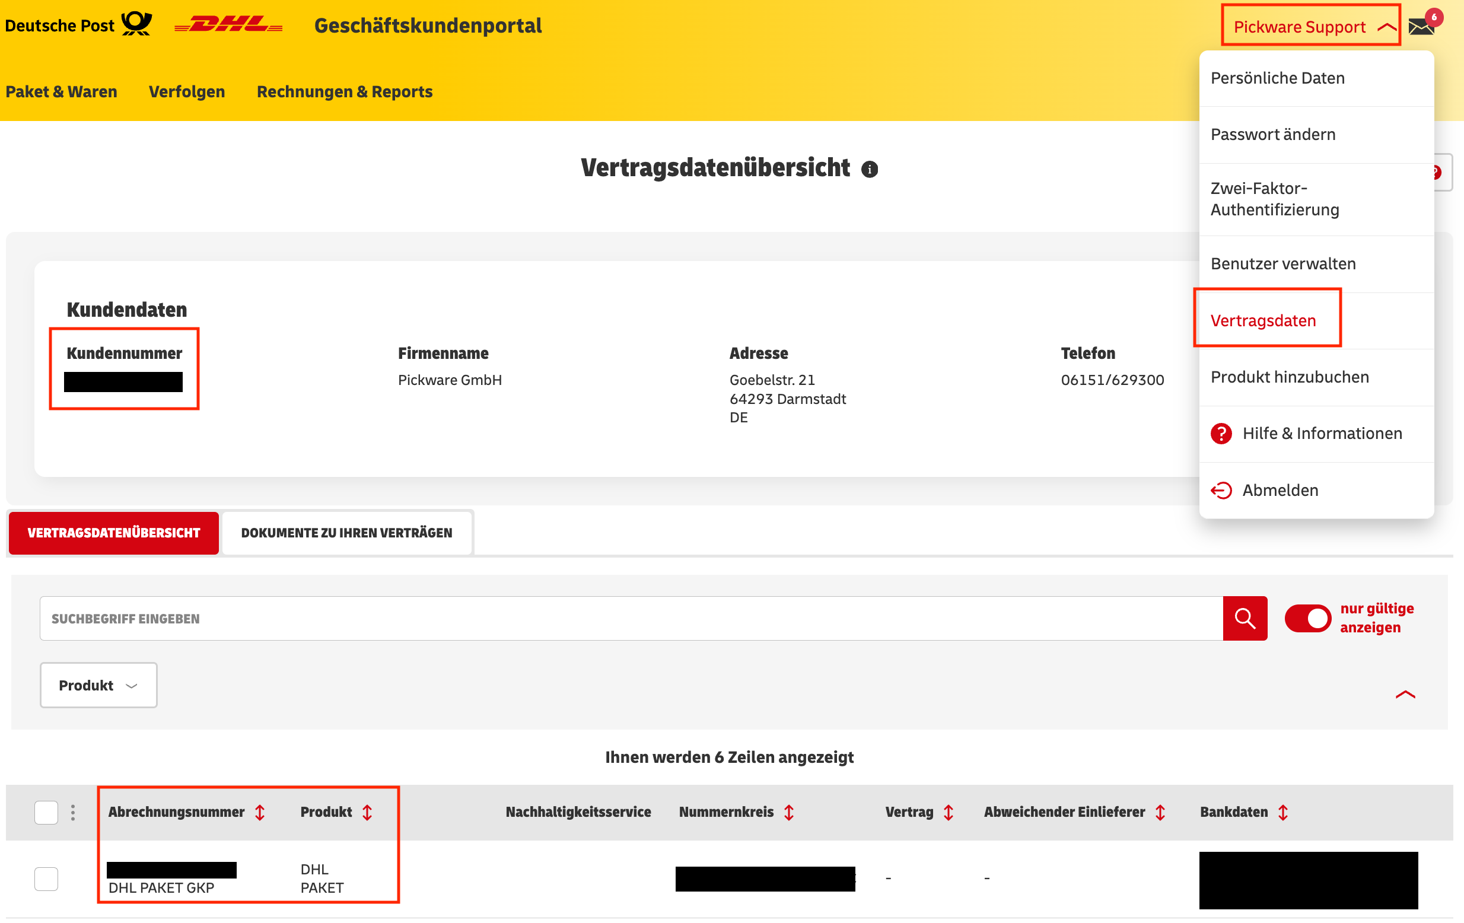
Task: Open the notifications envelope icon with badge 6
Action: click(1421, 26)
